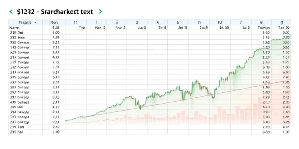Click the '$1232' title text

[26, 12]
